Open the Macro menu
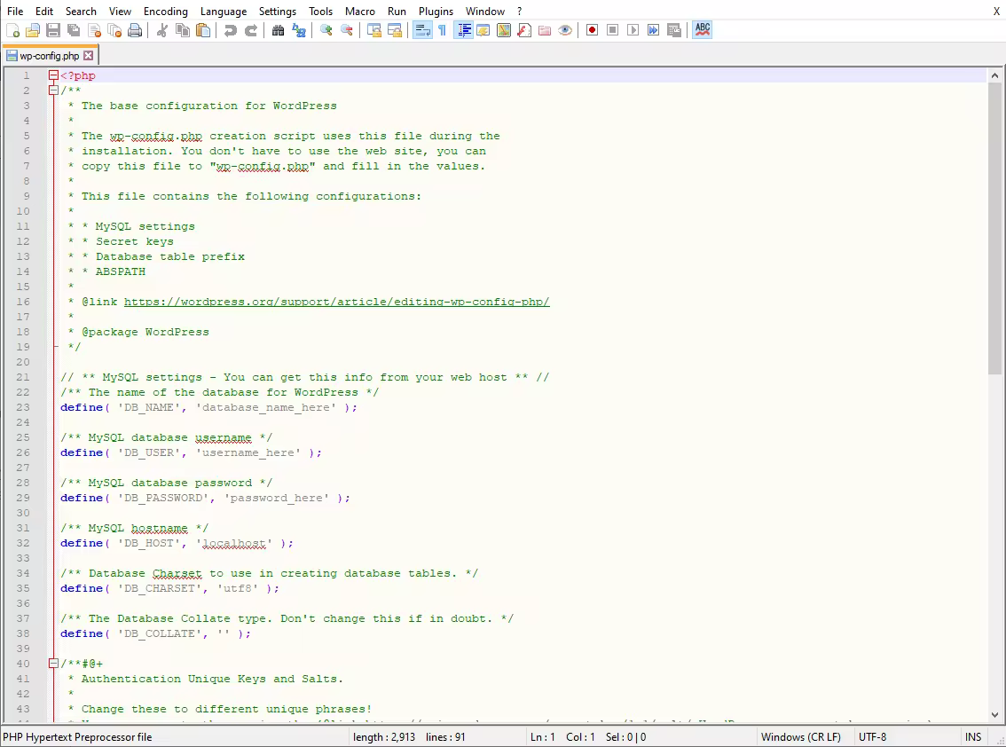Screen dimensions: 1006x747 pos(360,11)
